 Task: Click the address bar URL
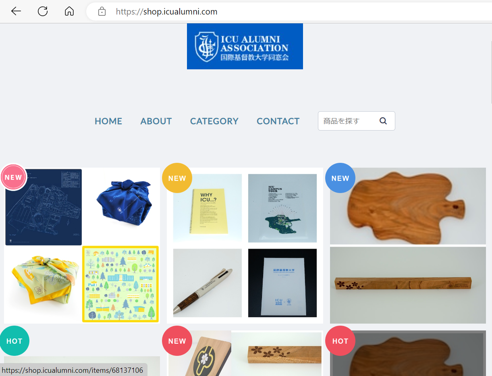(x=166, y=12)
